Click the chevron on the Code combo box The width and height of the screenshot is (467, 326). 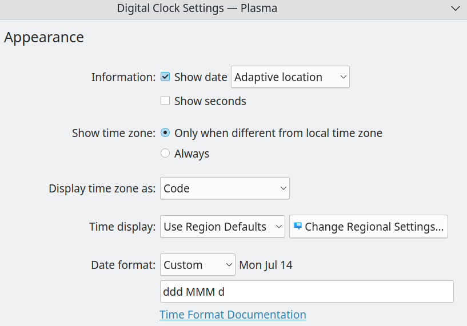point(284,188)
